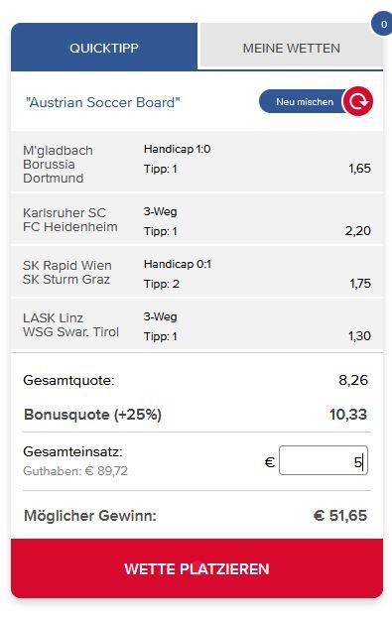The height and width of the screenshot is (619, 392).
Task: Open the Austrian Soccer Board title link
Action: [x=103, y=102]
